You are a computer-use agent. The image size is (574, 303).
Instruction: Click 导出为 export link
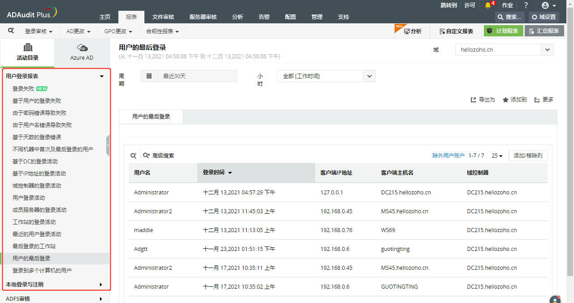(483, 100)
